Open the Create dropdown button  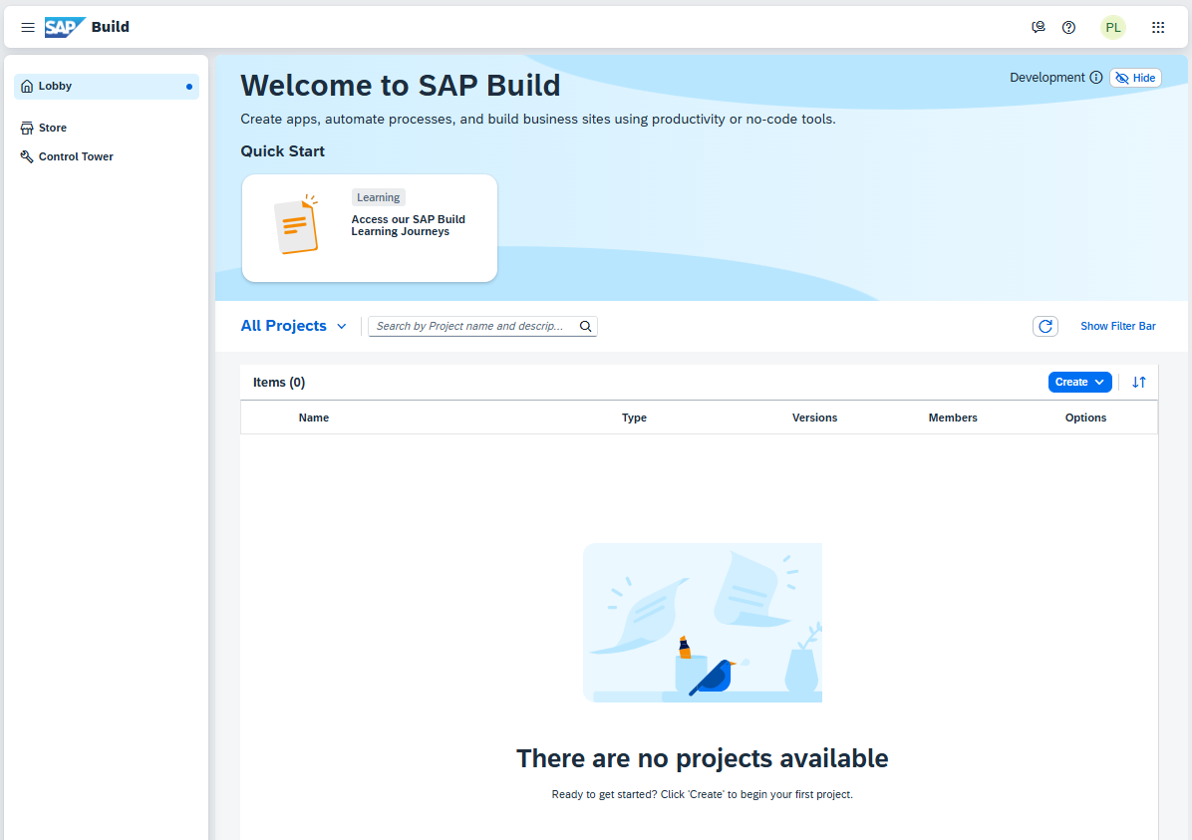[x=1079, y=383]
